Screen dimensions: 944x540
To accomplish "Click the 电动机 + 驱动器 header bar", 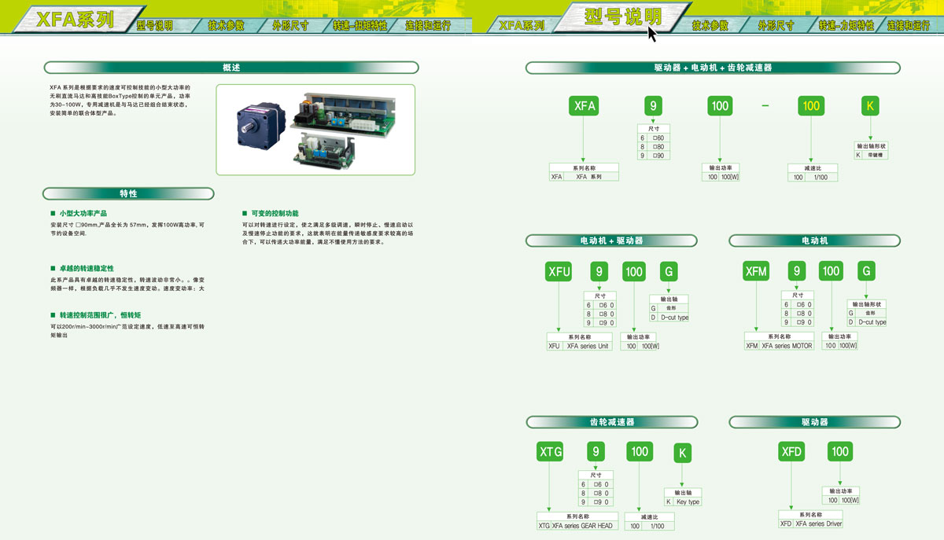I will click(x=611, y=241).
